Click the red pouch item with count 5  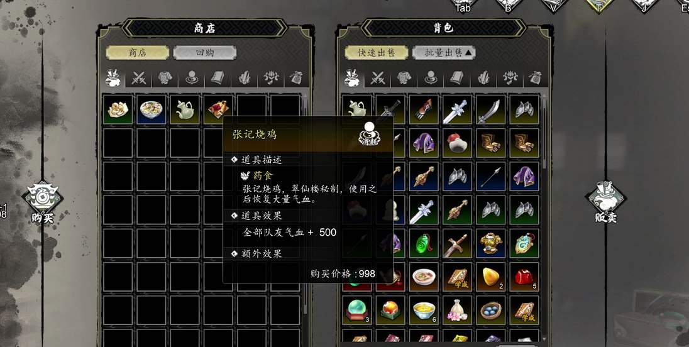click(524, 277)
